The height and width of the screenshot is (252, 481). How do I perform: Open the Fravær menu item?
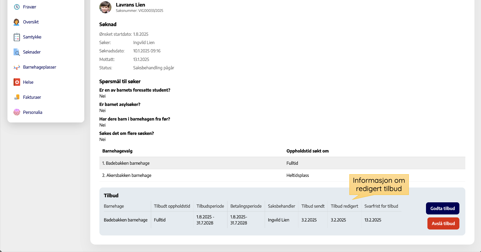click(x=30, y=7)
